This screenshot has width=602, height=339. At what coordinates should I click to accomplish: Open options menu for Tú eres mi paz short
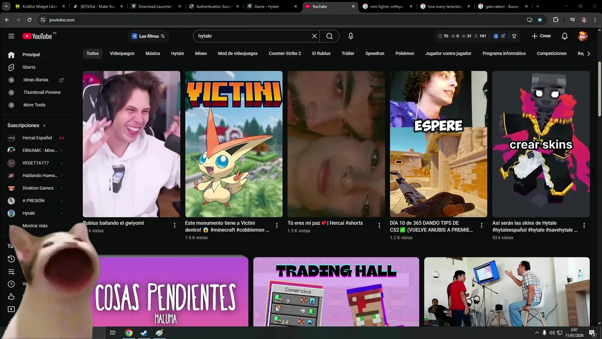pos(379,226)
